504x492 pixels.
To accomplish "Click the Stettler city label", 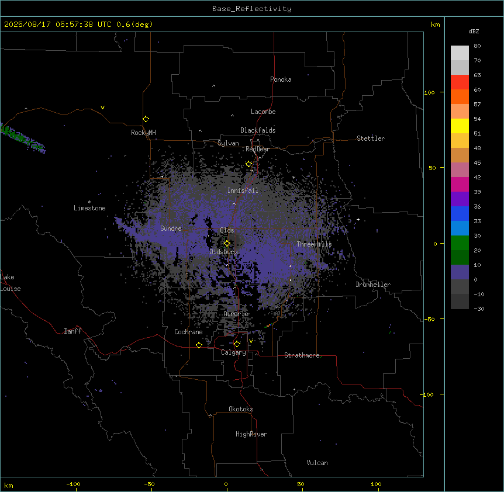I will click(371, 138).
